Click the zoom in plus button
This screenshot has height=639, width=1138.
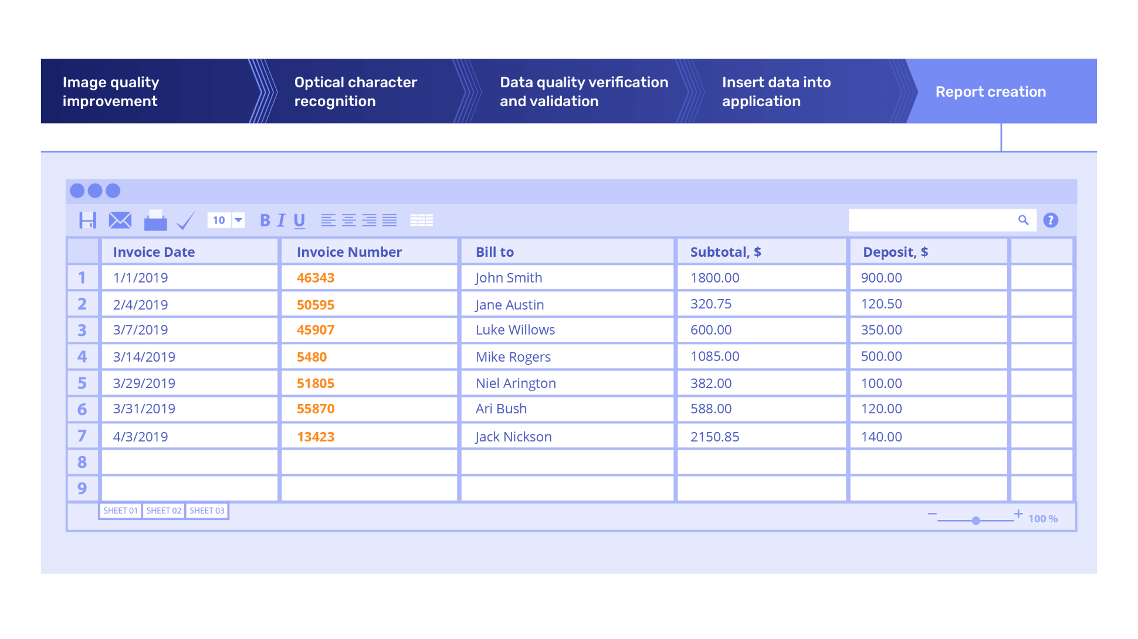click(x=1018, y=514)
